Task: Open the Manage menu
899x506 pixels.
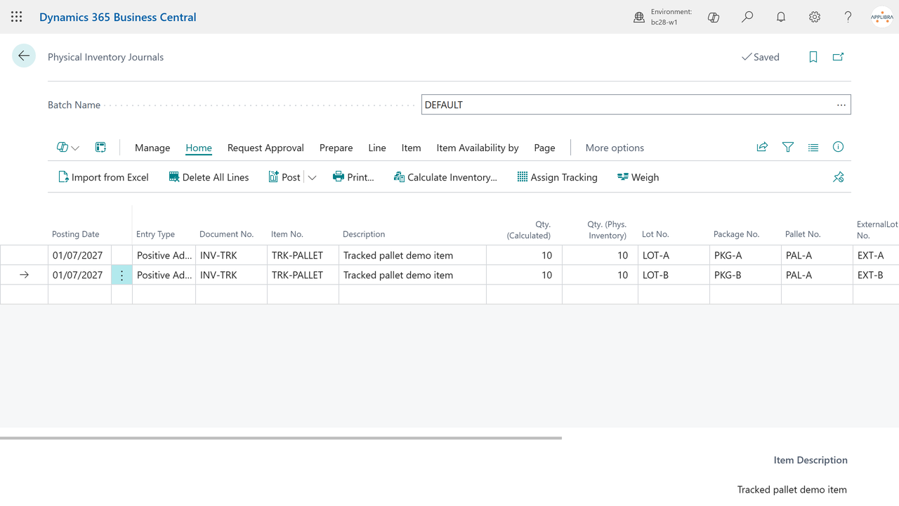Action: click(x=152, y=148)
